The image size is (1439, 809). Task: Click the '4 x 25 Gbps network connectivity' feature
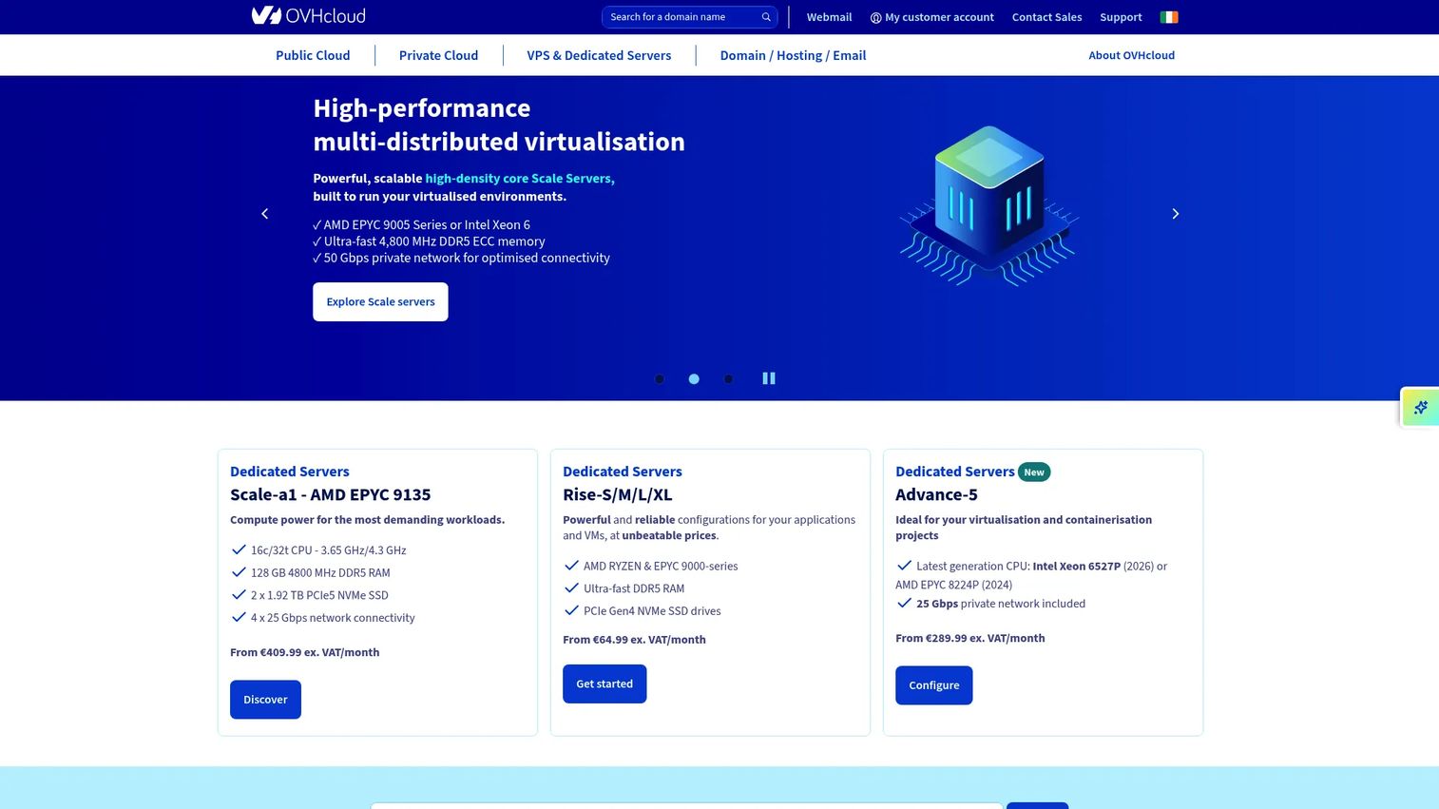333,618
